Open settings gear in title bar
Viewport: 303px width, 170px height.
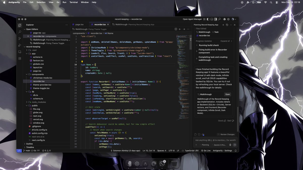tap(228, 19)
